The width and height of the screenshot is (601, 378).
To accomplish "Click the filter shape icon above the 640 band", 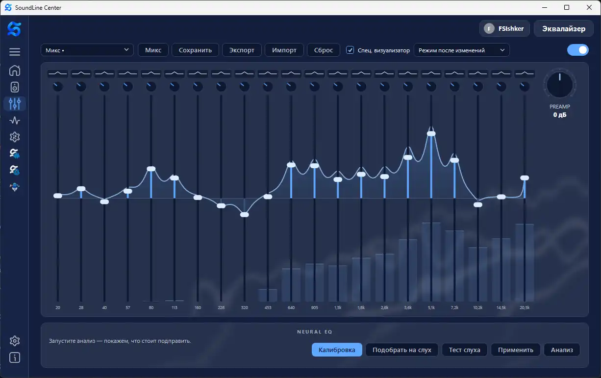I will (291, 73).
